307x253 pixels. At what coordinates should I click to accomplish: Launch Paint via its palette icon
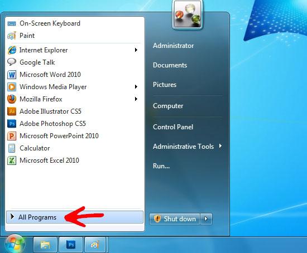(12, 36)
